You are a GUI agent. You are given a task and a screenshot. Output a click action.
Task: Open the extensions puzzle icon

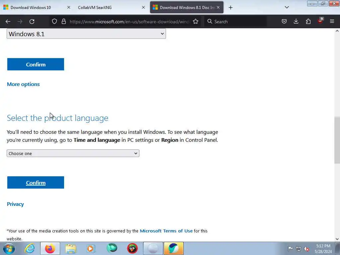[x=308, y=22]
